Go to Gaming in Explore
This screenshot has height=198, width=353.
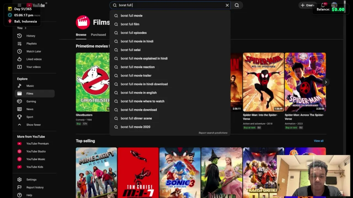coord(35,101)
